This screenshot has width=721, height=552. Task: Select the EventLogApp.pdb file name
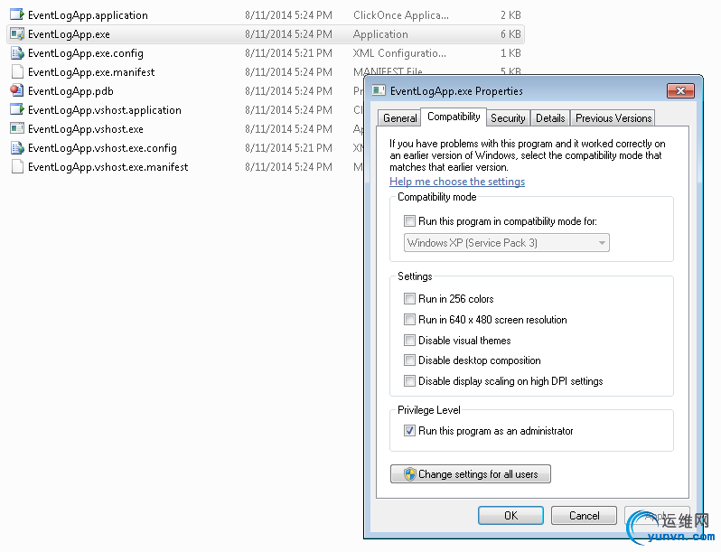point(70,91)
